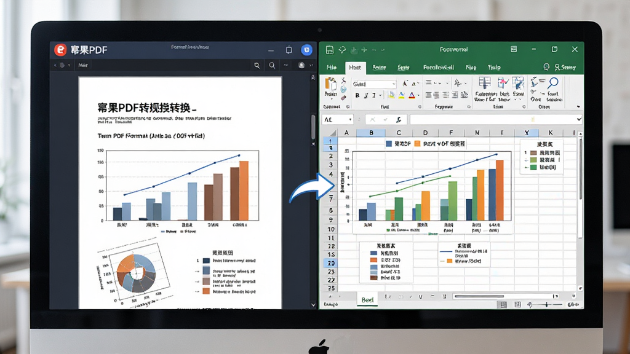Expand the formula bar with its chevron
The width and height of the screenshot is (630, 354).
pos(578,119)
